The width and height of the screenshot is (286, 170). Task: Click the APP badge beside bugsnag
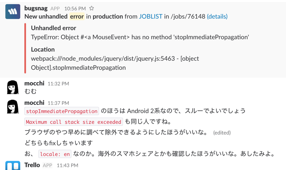(x=55, y=9)
